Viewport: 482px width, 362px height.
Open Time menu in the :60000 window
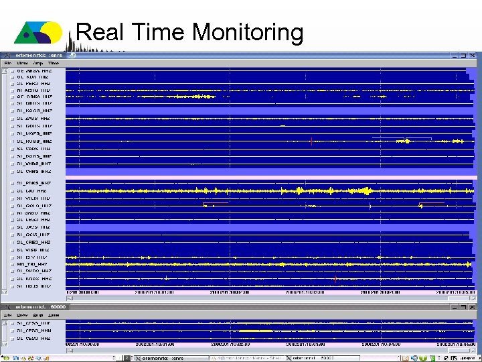pyautogui.click(x=54, y=315)
